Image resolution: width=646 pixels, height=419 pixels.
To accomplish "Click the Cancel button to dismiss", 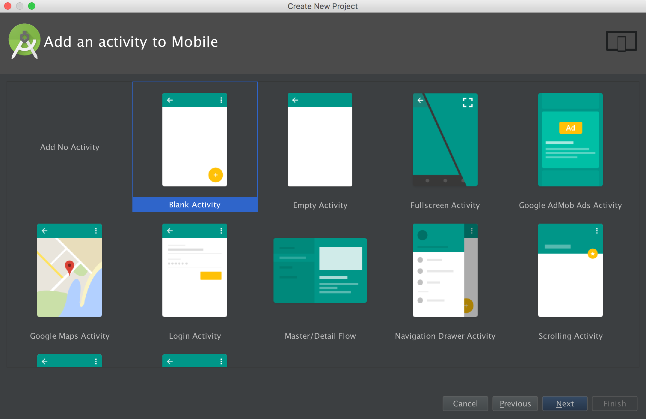I will pyautogui.click(x=466, y=404).
